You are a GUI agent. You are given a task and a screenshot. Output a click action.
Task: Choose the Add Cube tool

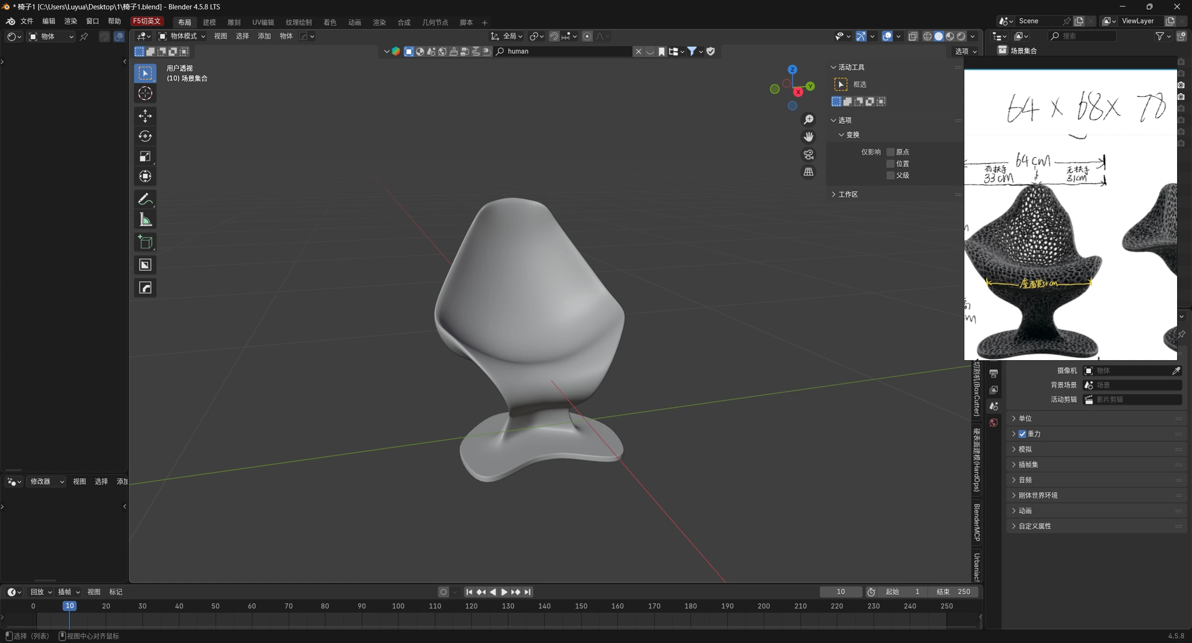tap(145, 242)
